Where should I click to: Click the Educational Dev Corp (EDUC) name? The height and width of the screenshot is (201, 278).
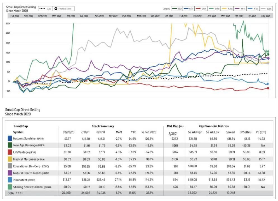31,166
